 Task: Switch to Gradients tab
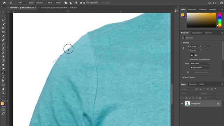coord(202,9)
